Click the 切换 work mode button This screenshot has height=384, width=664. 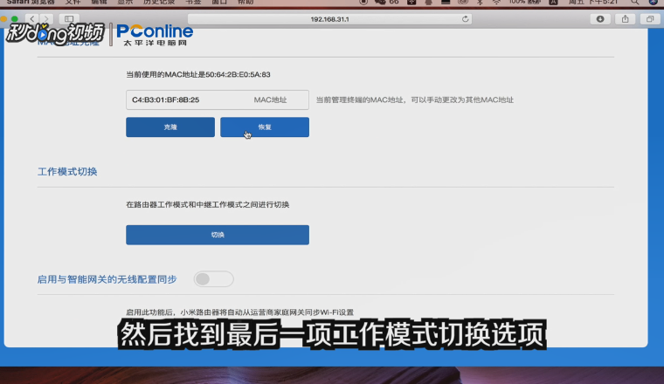(218, 235)
